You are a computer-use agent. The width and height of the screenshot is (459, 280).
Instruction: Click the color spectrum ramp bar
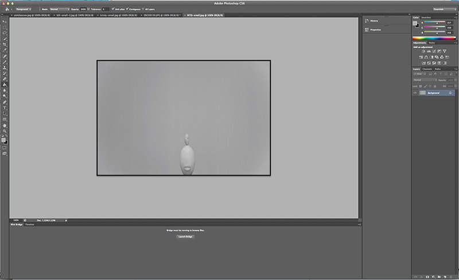pos(434,38)
